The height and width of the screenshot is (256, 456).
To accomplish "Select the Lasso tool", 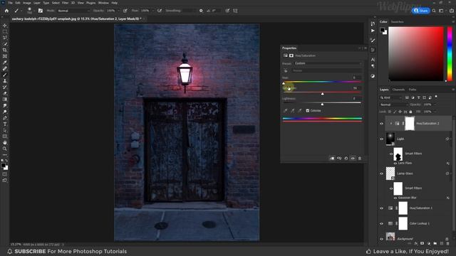I will coord(5,38).
